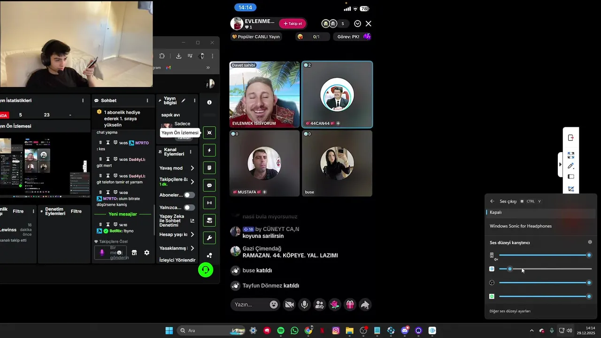
Task: Set the system sounds volume slider
Action: pyautogui.click(x=545, y=255)
